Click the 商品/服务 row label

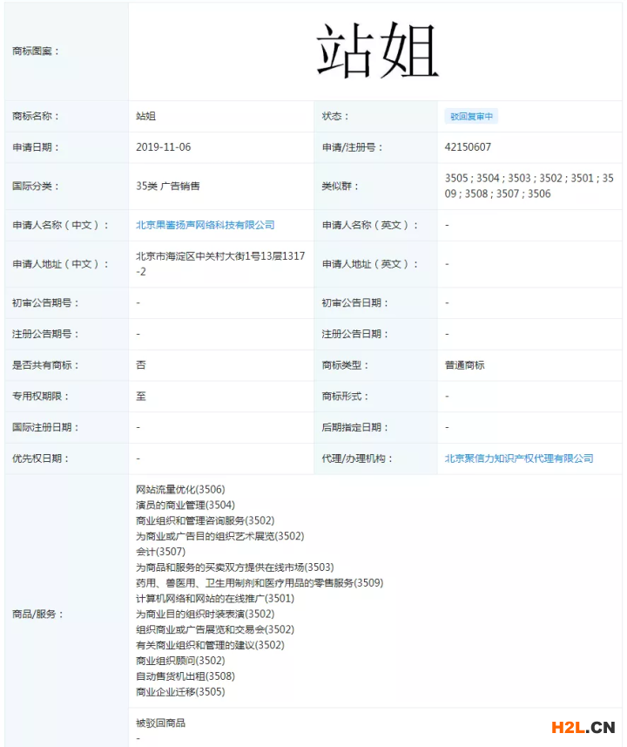coord(37,614)
